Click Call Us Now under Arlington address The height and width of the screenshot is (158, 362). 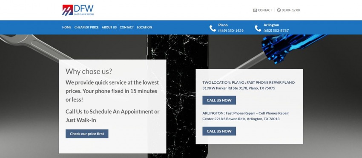pos(219,131)
